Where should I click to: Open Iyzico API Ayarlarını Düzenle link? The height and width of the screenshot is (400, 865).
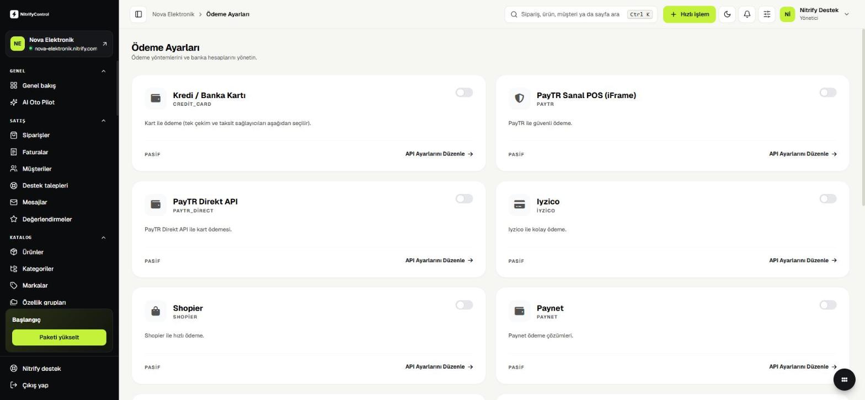(803, 261)
